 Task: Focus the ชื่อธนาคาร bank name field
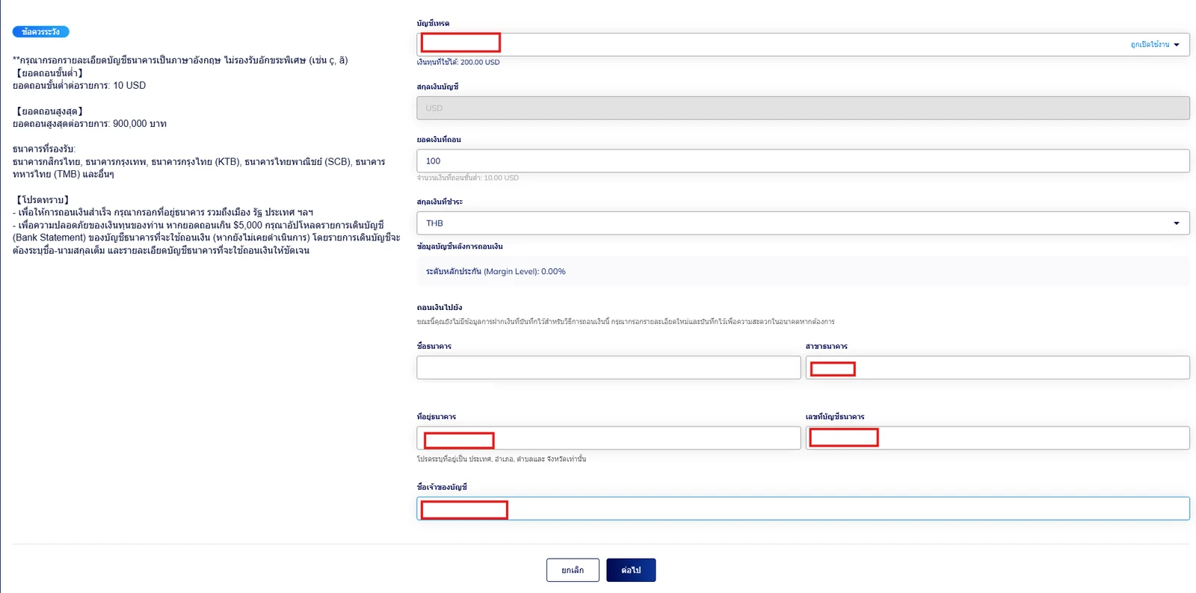click(x=608, y=367)
